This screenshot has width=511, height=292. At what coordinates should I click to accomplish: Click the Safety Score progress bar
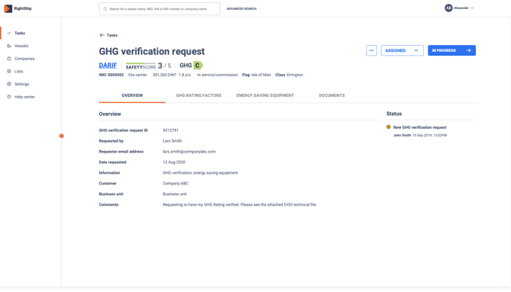click(140, 63)
